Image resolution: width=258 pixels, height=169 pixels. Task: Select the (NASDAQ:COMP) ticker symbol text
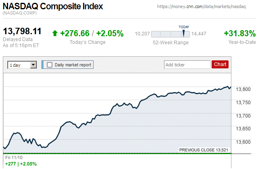tap(20, 14)
